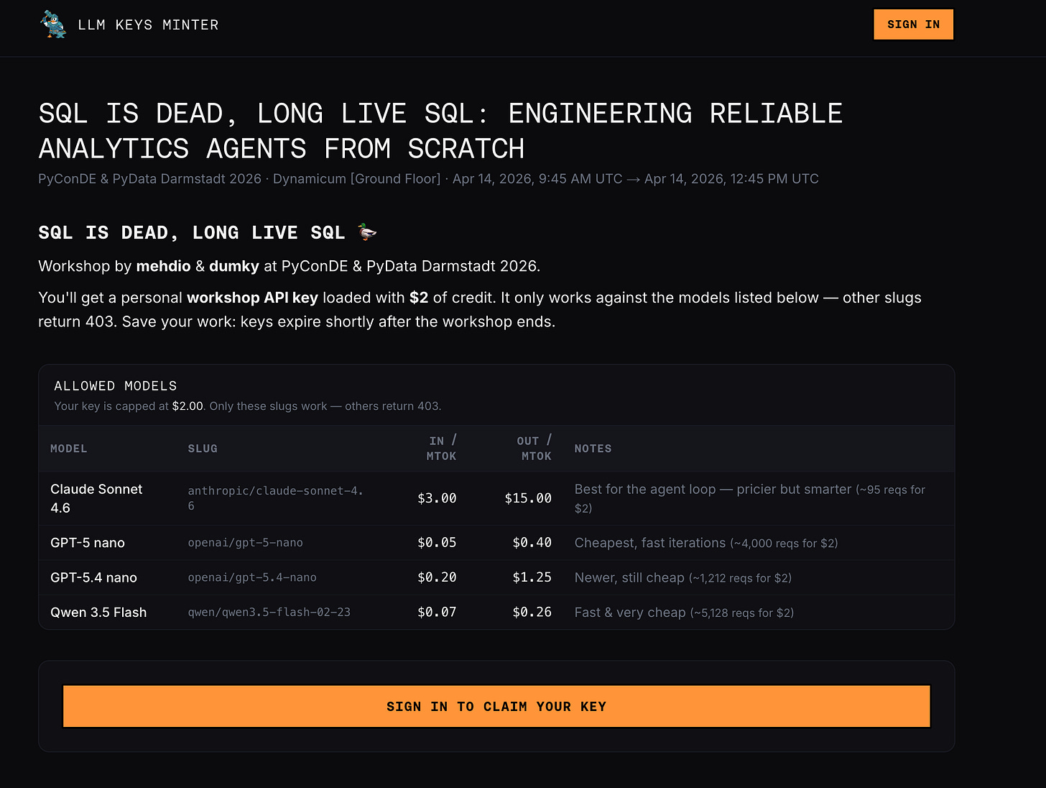The height and width of the screenshot is (788, 1046).
Task: Select the Claude Sonnet 4.6 model name
Action: coord(96,498)
